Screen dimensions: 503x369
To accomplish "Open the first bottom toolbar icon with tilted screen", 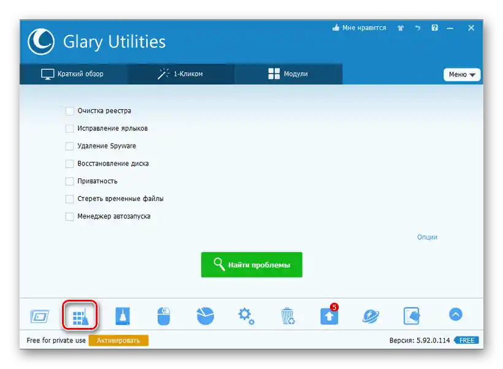I will point(39,317).
